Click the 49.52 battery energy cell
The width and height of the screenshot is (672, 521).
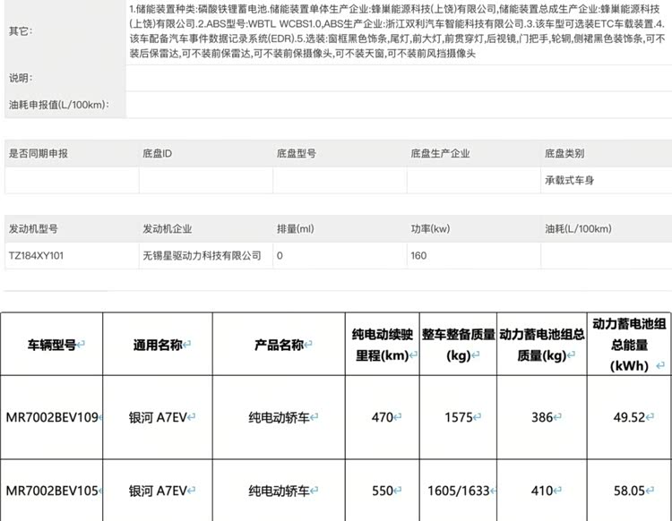625,416
